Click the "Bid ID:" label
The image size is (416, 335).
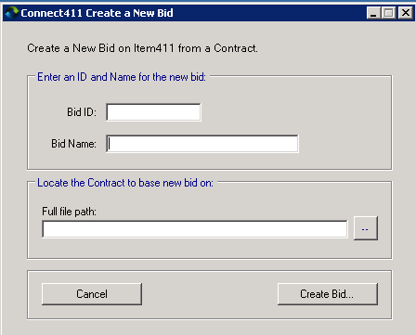82,112
